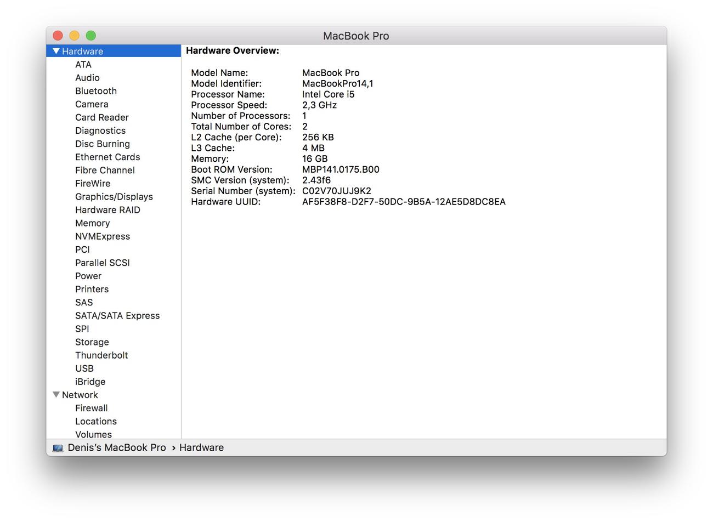
Task: Open the Bluetooth hardware section
Action: 96,91
